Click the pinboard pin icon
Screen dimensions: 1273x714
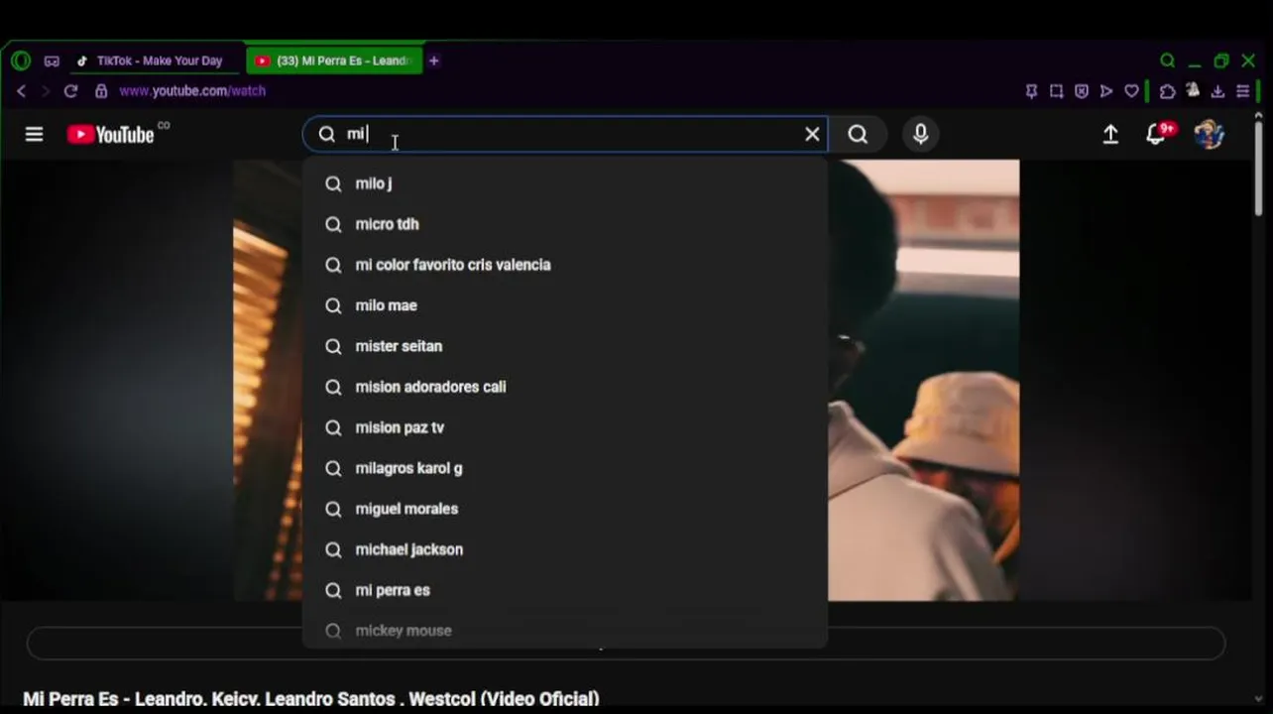coord(1031,91)
